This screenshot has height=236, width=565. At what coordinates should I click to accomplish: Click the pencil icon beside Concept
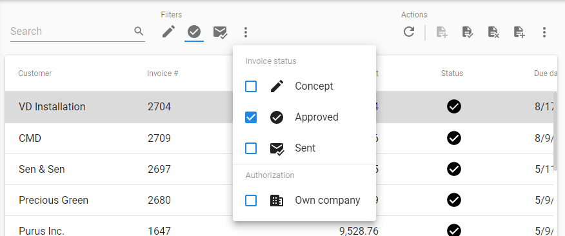[277, 86]
